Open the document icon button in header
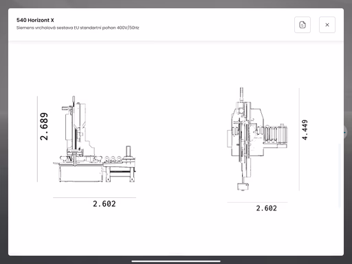This screenshot has width=352, height=264. (x=302, y=25)
